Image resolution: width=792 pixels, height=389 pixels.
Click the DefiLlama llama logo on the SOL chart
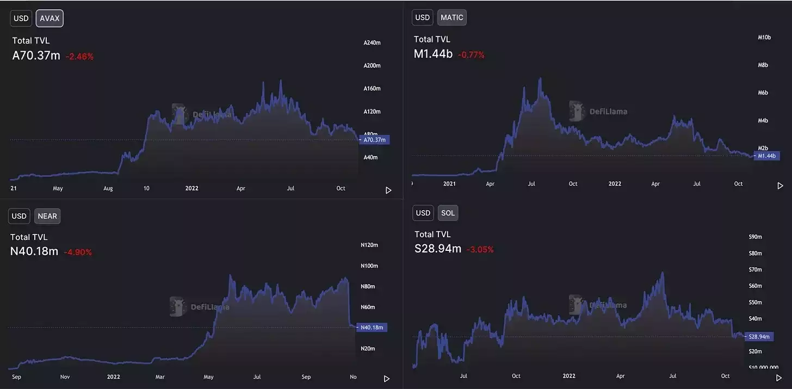[x=577, y=305]
